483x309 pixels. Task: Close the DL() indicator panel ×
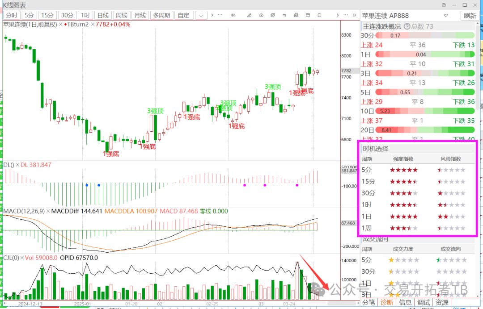pyautogui.click(x=17, y=165)
